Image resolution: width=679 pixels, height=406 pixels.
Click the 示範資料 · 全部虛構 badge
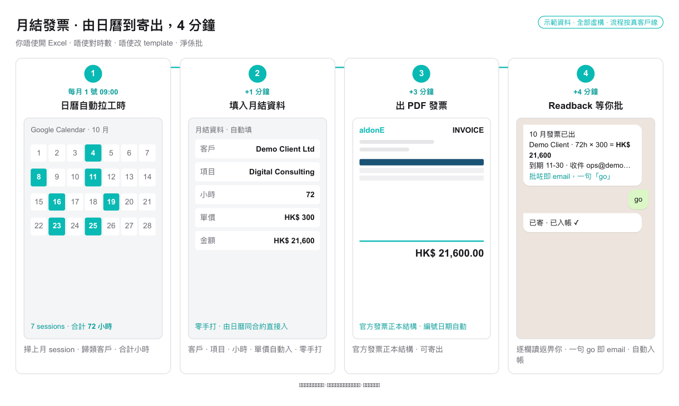pyautogui.click(x=601, y=22)
